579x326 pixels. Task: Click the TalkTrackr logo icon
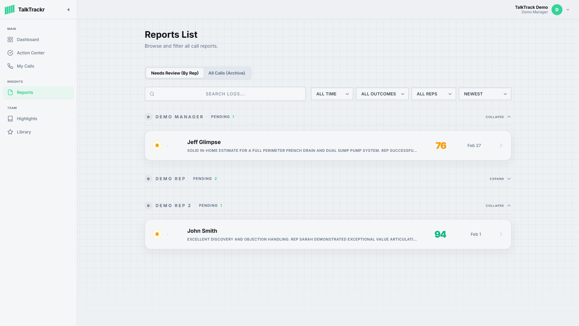point(10,10)
